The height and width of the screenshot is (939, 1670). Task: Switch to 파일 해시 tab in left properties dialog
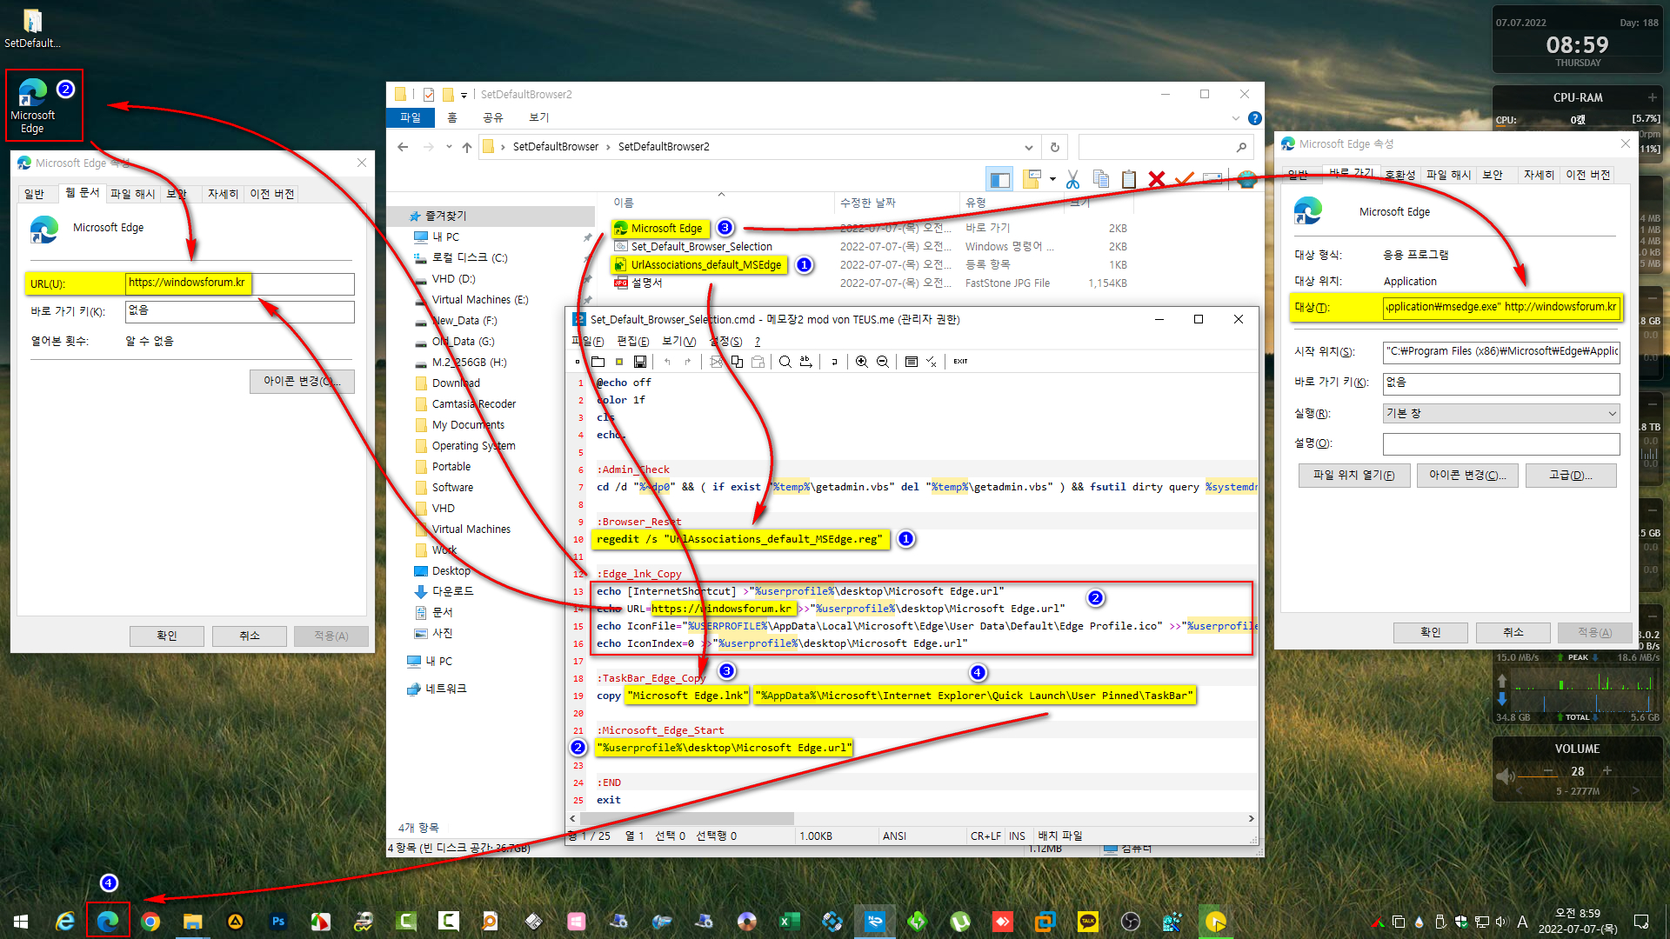(x=132, y=194)
